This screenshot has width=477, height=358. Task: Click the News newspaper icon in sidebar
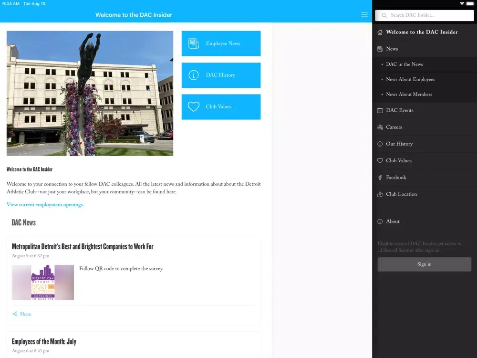point(380,49)
